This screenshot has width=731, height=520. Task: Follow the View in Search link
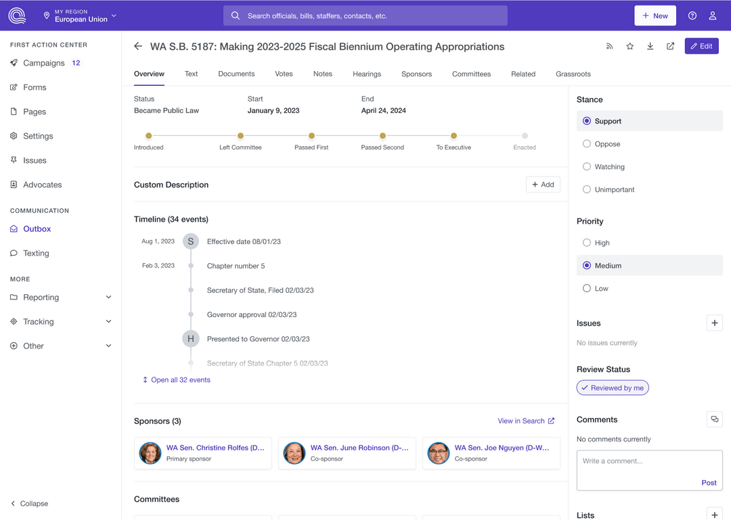525,421
